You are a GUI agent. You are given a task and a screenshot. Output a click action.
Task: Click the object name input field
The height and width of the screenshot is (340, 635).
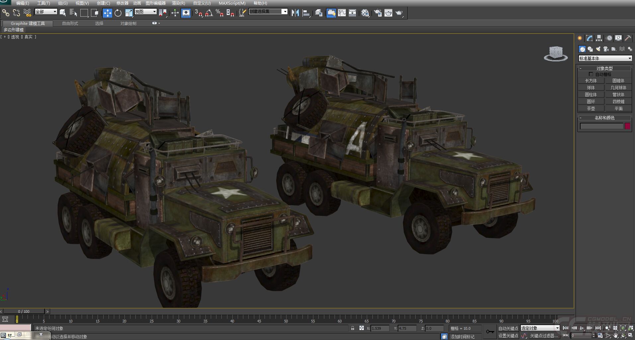point(601,126)
